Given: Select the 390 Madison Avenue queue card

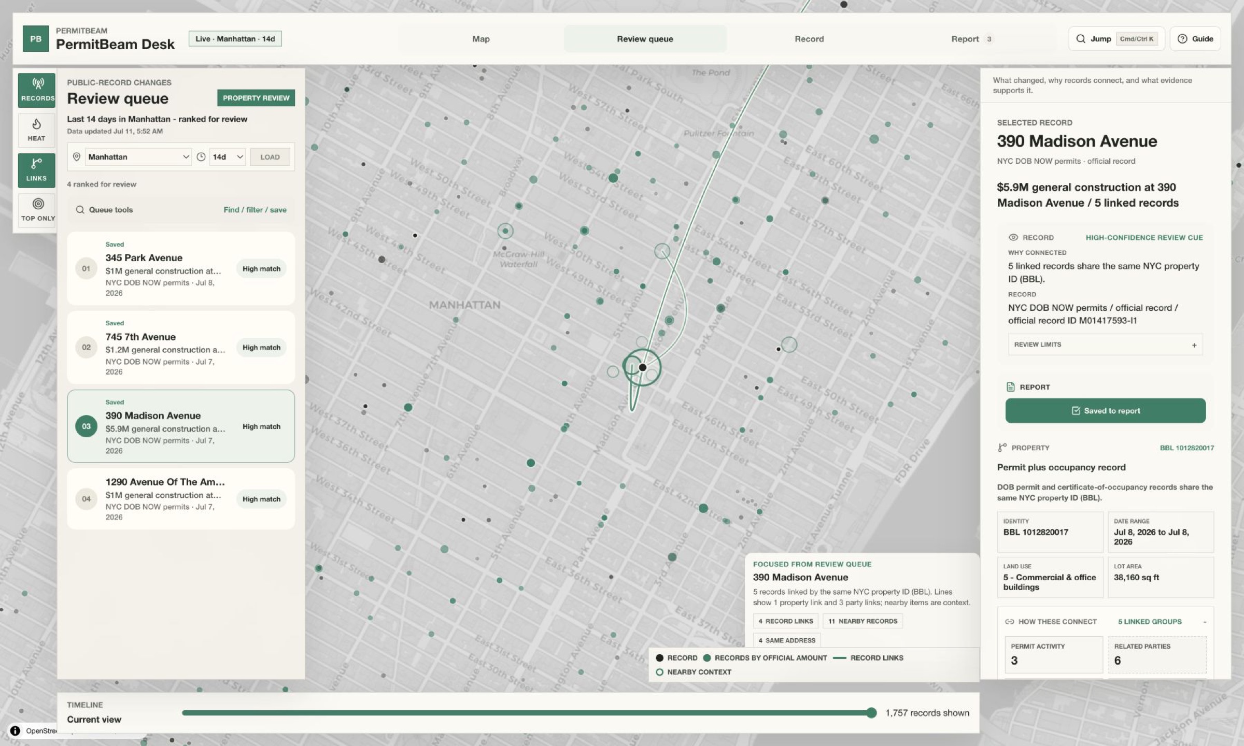Looking at the screenshot, I should coord(181,426).
